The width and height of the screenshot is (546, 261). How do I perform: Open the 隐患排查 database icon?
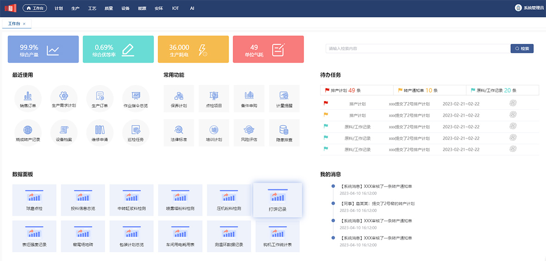pos(284,130)
